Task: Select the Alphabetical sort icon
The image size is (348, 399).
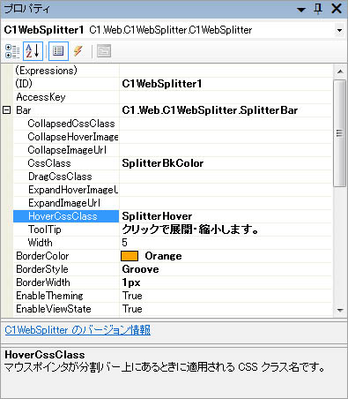Action: (x=33, y=51)
